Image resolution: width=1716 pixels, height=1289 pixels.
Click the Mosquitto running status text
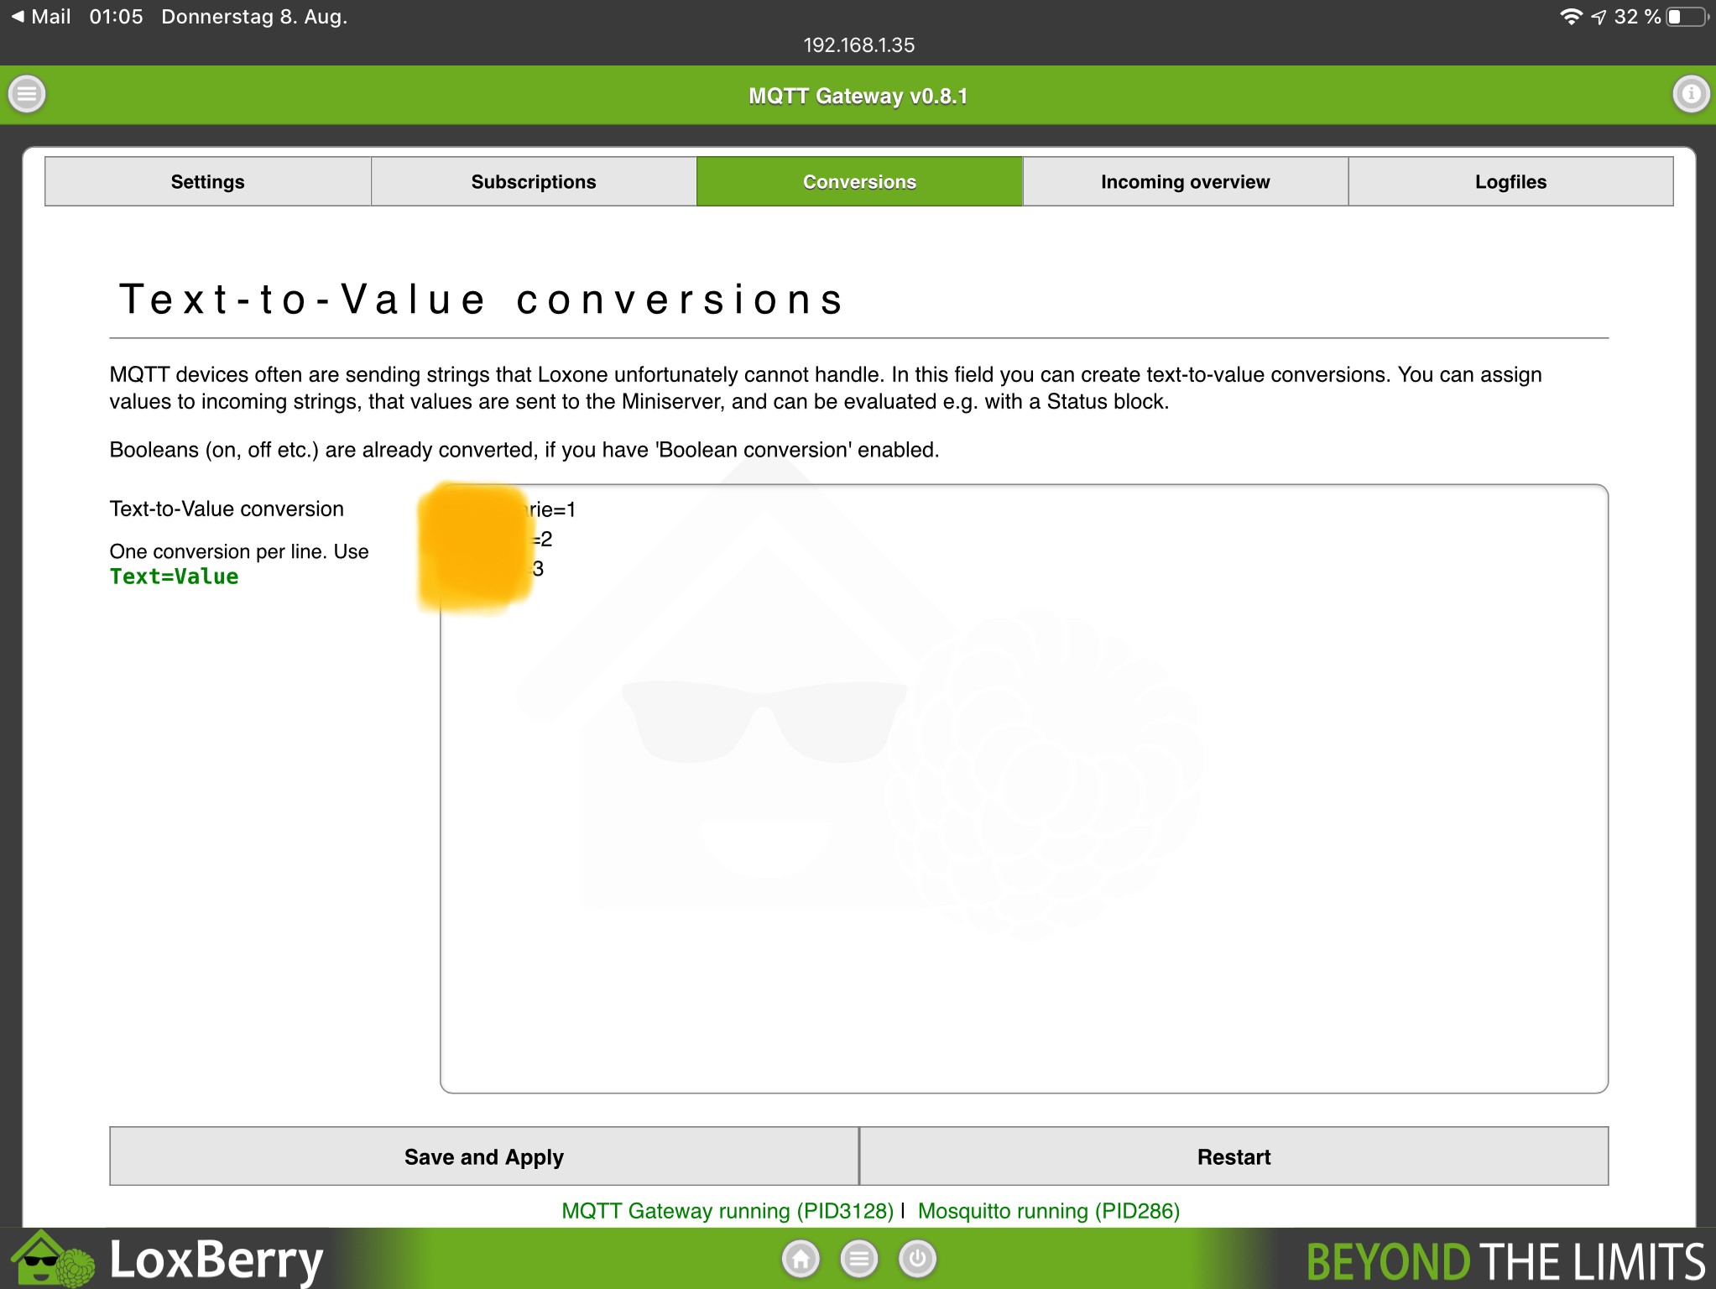click(x=1048, y=1211)
